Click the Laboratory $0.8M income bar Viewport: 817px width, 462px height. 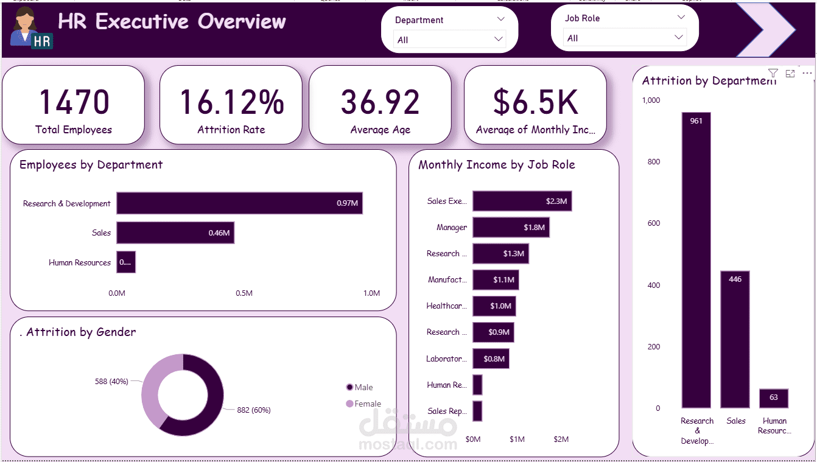pyautogui.click(x=491, y=359)
